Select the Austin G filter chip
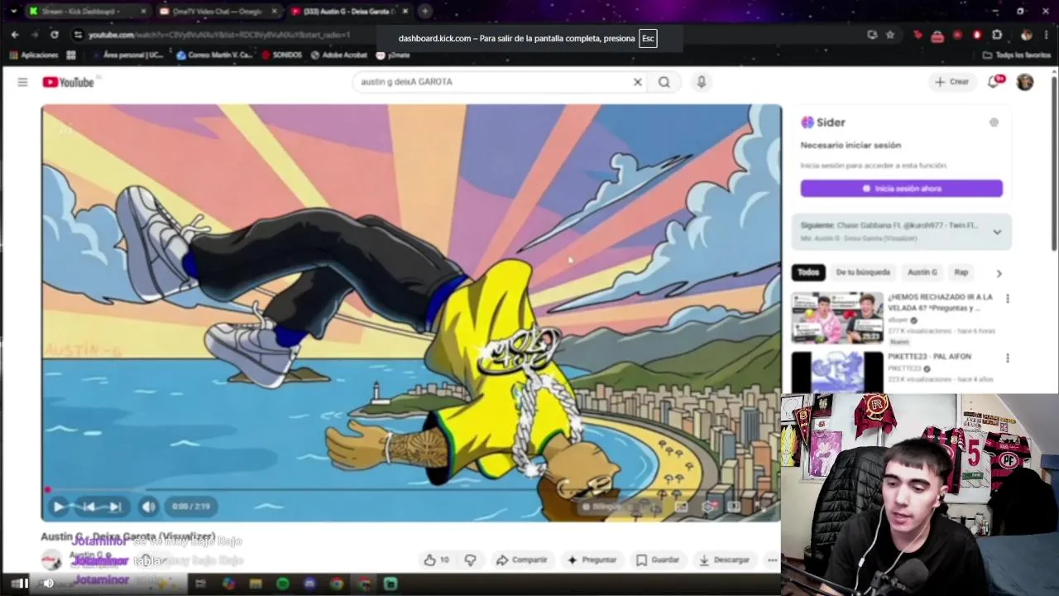Viewport: 1059px width, 596px height. (x=922, y=272)
